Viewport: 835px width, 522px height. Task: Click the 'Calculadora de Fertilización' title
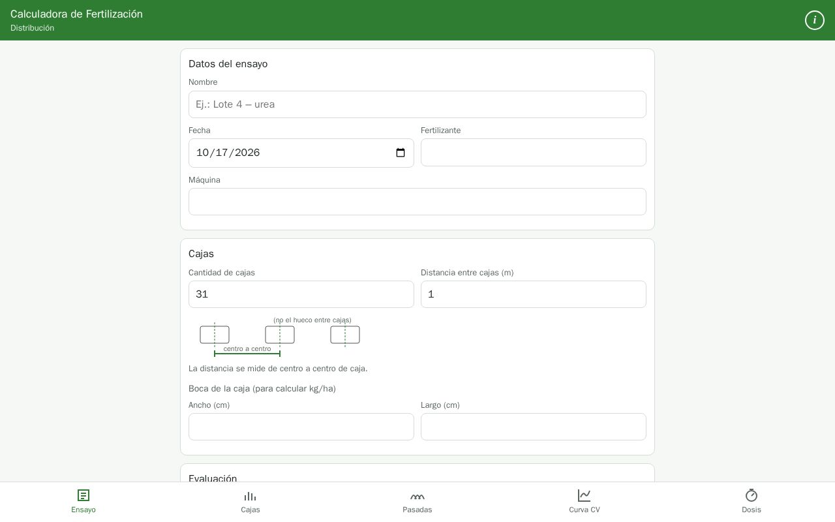click(x=76, y=14)
